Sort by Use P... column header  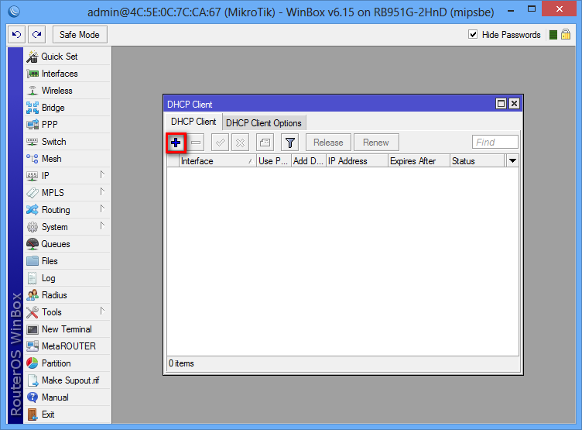273,161
